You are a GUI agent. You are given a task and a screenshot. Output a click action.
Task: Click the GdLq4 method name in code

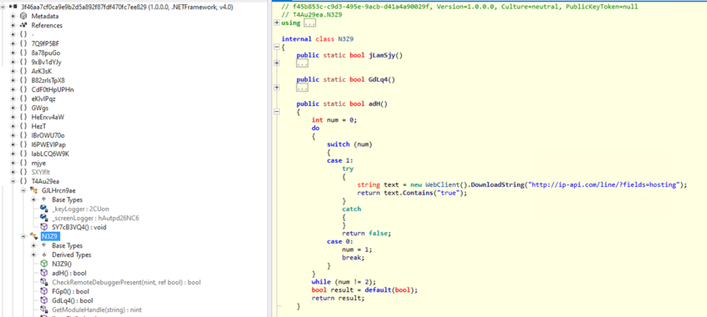pyautogui.click(x=378, y=80)
